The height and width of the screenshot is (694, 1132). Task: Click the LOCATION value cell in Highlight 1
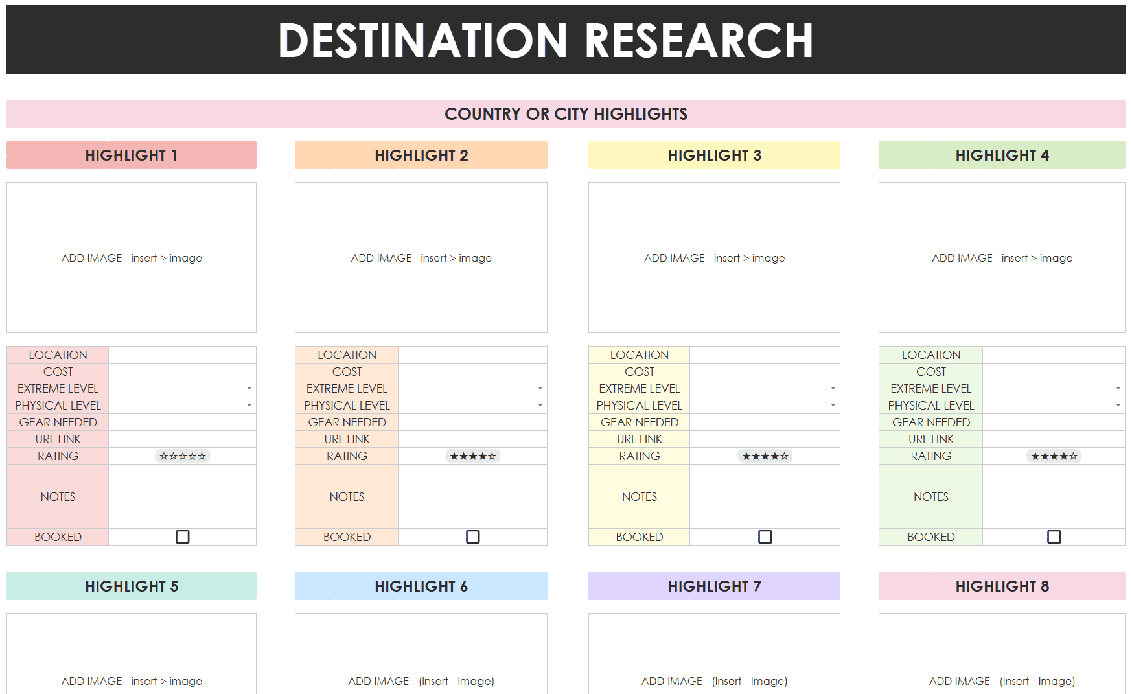(183, 354)
